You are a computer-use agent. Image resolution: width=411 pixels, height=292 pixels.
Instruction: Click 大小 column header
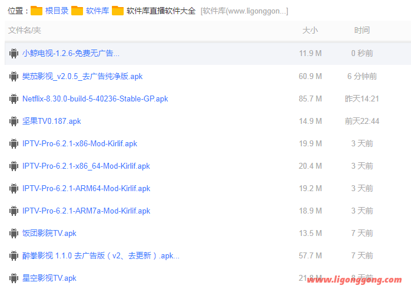pos(310,30)
